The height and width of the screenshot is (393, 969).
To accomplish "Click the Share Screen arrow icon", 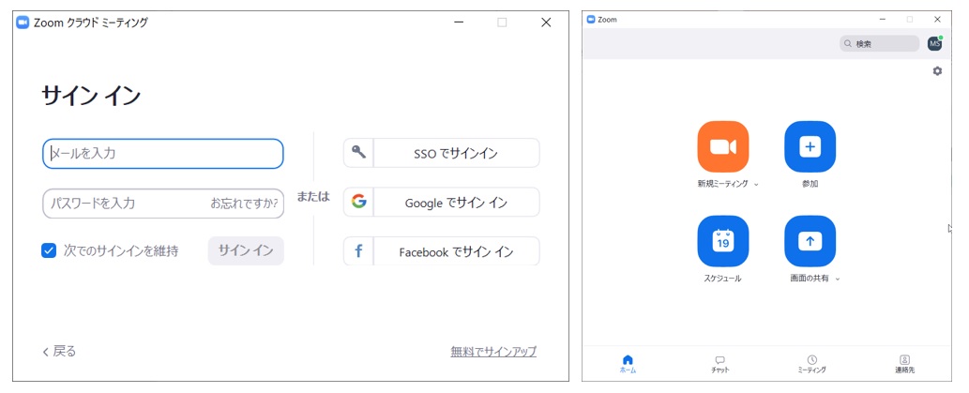I will pos(810,241).
